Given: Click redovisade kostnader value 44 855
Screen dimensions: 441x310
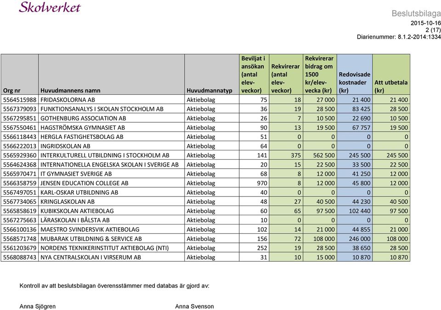Looking at the screenshot, I should pyautogui.click(x=361, y=230).
